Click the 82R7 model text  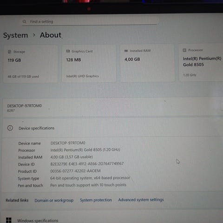tap(11, 111)
